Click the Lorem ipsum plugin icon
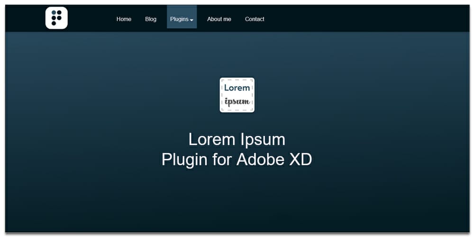This screenshot has width=474, height=237. [x=237, y=95]
